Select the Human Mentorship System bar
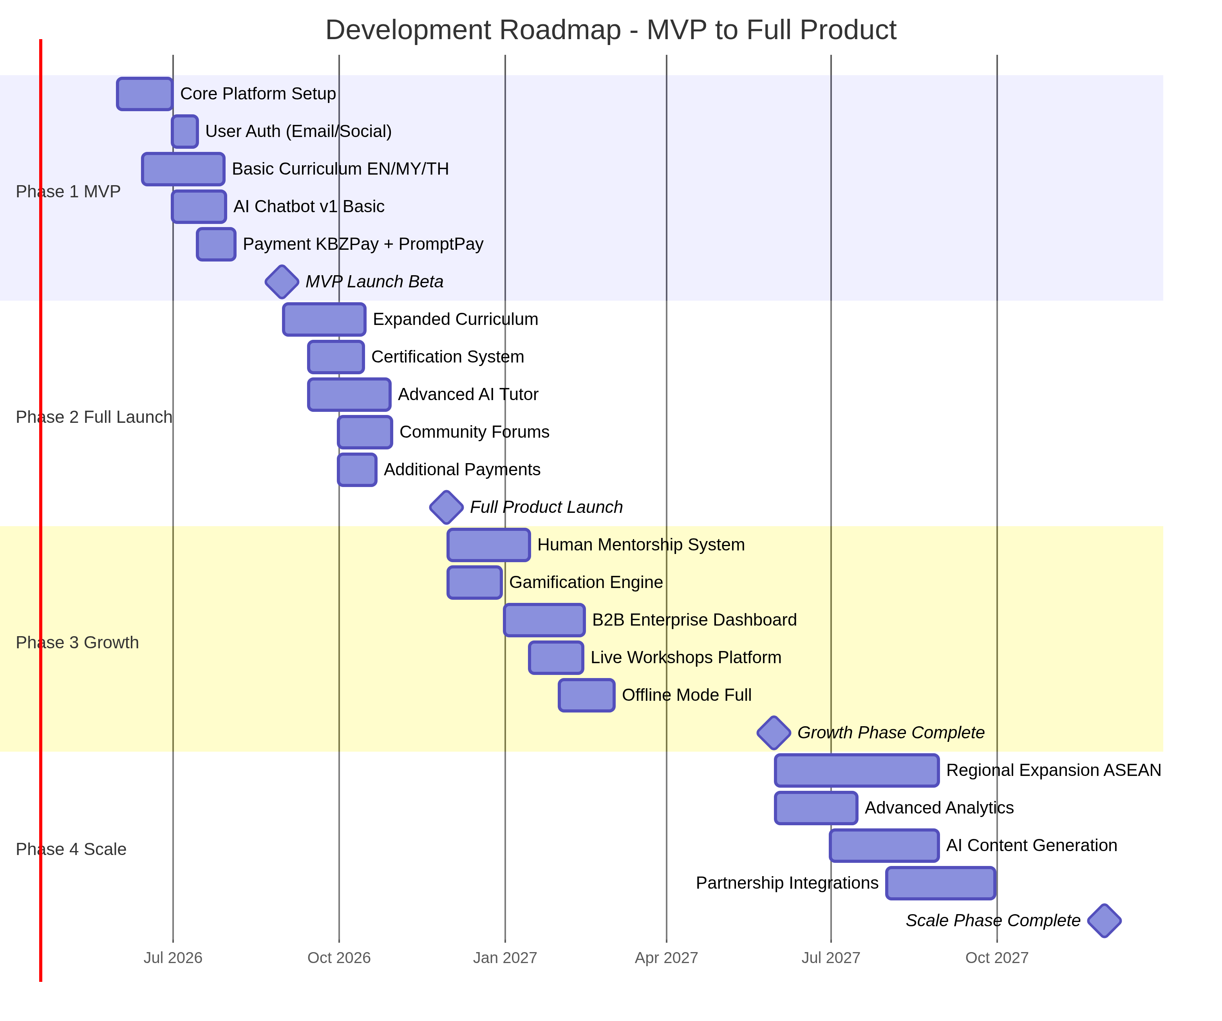This screenshot has height=1021, width=1222. pos(488,545)
